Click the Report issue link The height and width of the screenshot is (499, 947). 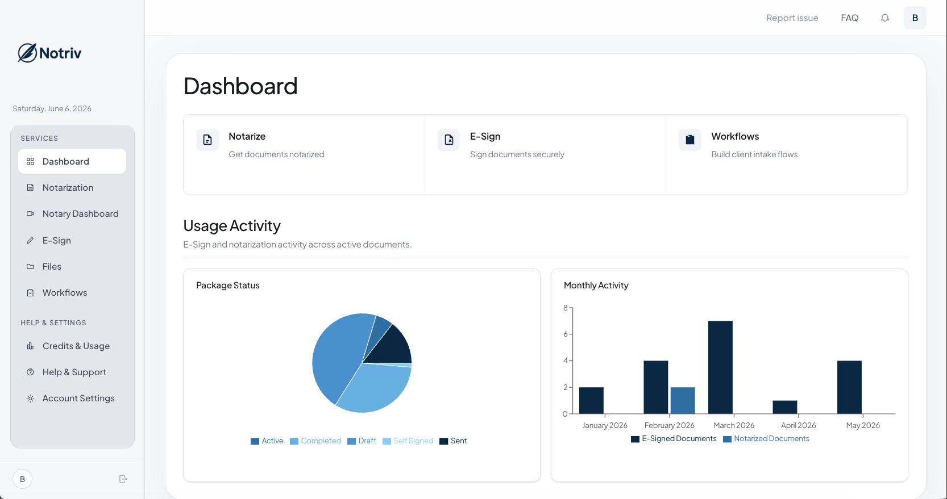pos(792,18)
